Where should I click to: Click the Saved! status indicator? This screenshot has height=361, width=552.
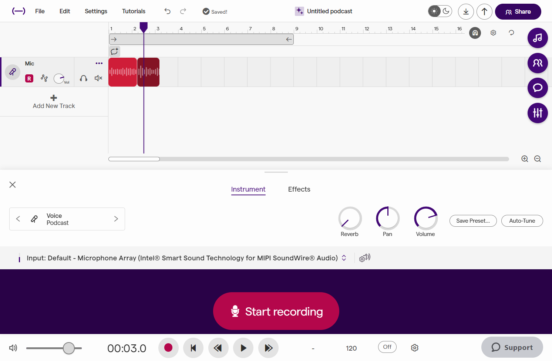tap(215, 11)
